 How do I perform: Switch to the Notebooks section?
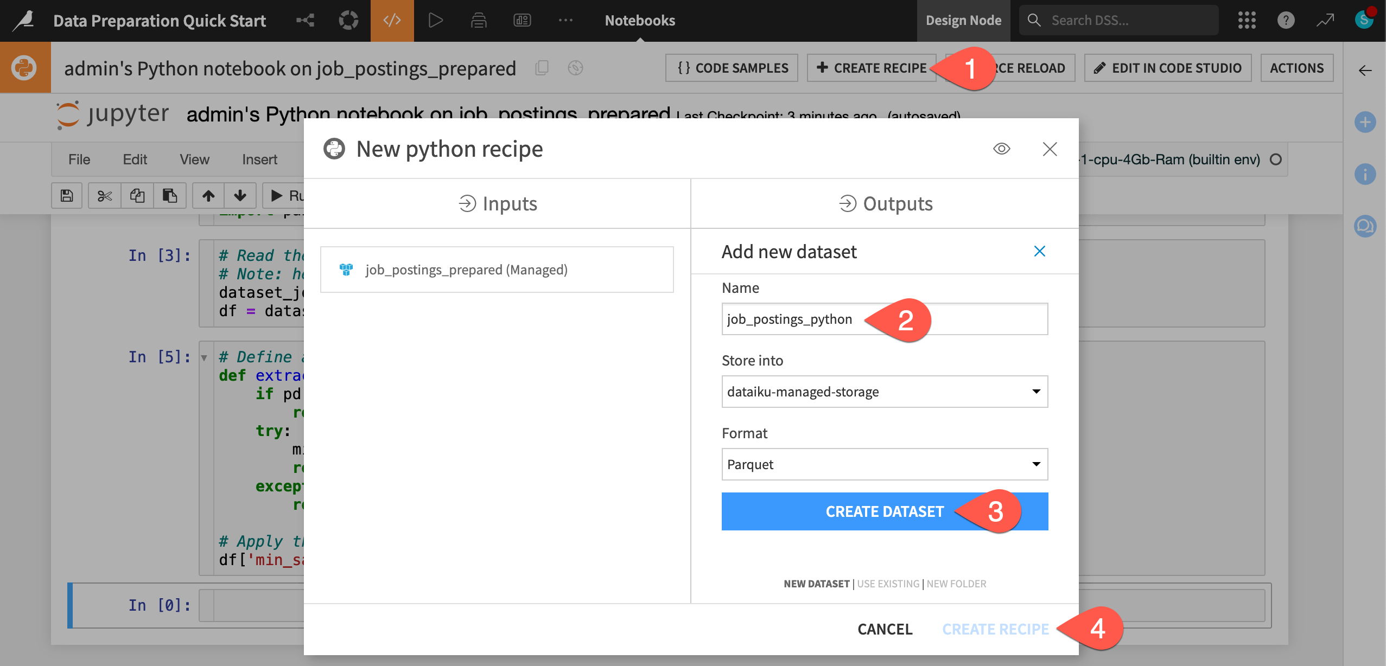(x=640, y=21)
